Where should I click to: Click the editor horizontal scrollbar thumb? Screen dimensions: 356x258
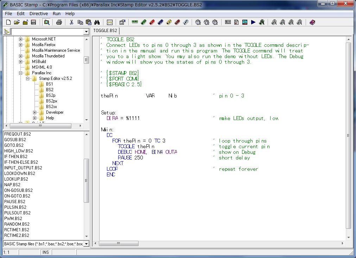click(119, 244)
